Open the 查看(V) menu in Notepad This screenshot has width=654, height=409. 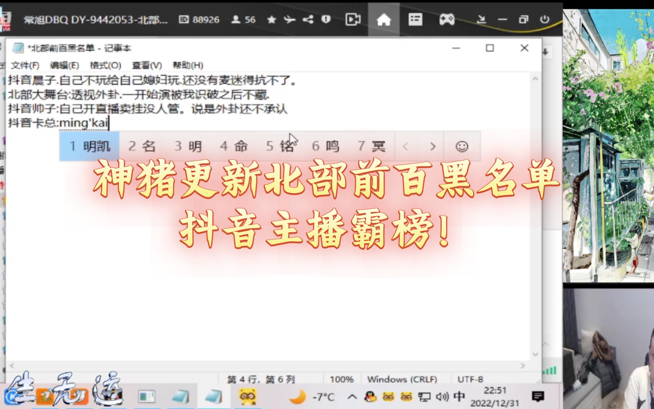click(147, 66)
